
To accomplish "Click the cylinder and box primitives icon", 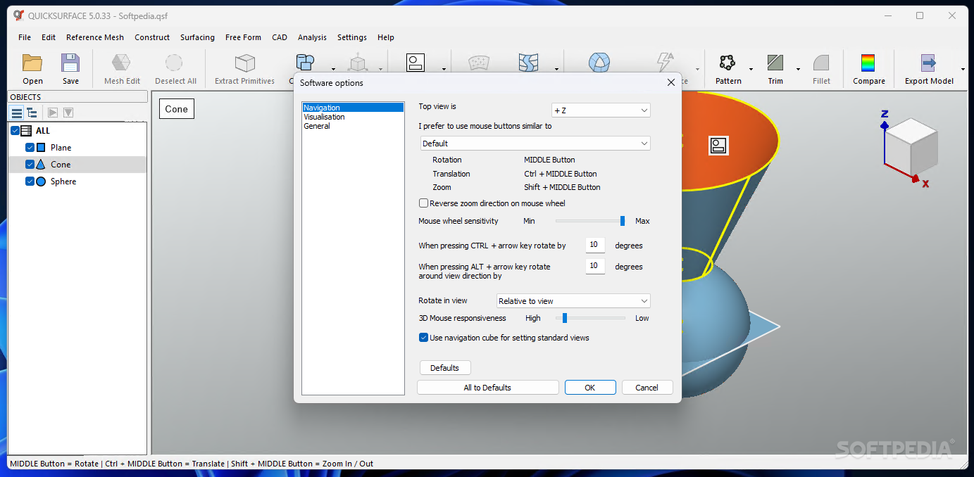I will pyautogui.click(x=305, y=63).
